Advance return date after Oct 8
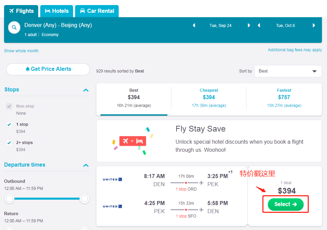 click(x=314, y=25)
